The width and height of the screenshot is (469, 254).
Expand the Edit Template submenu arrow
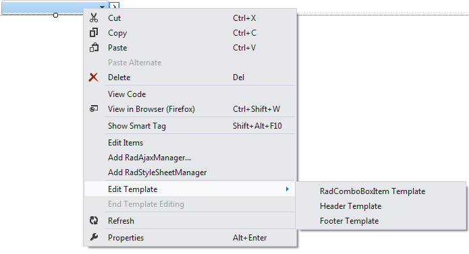pyautogui.click(x=287, y=189)
